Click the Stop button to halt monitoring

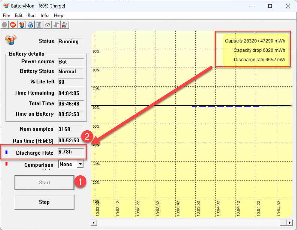44,202
